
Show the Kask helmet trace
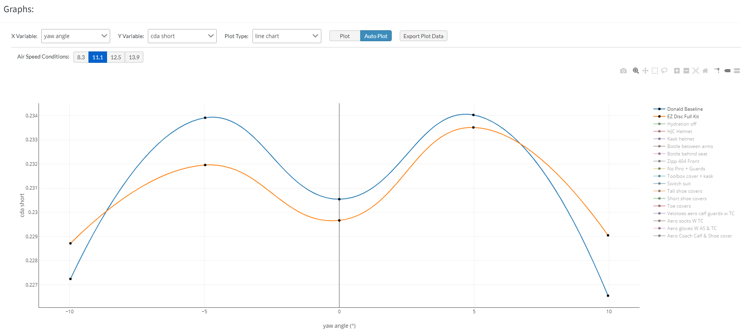tap(680, 139)
